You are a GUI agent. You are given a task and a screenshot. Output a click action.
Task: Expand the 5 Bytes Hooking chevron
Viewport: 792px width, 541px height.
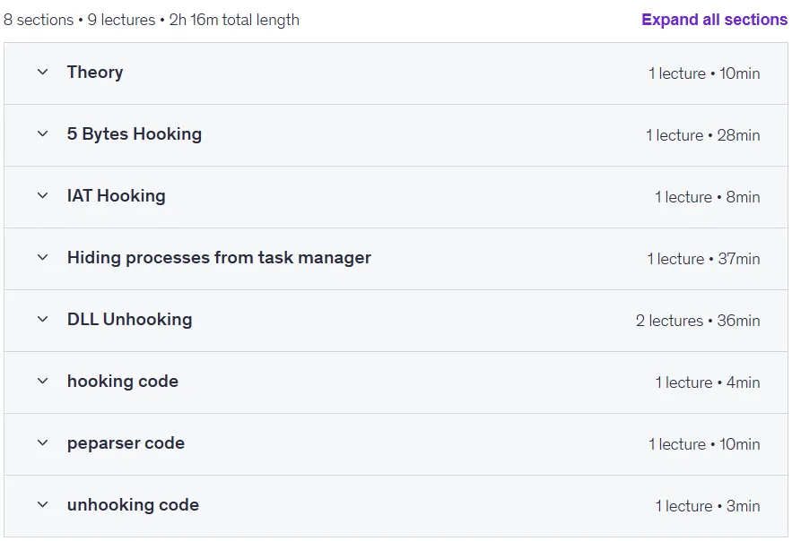click(43, 134)
